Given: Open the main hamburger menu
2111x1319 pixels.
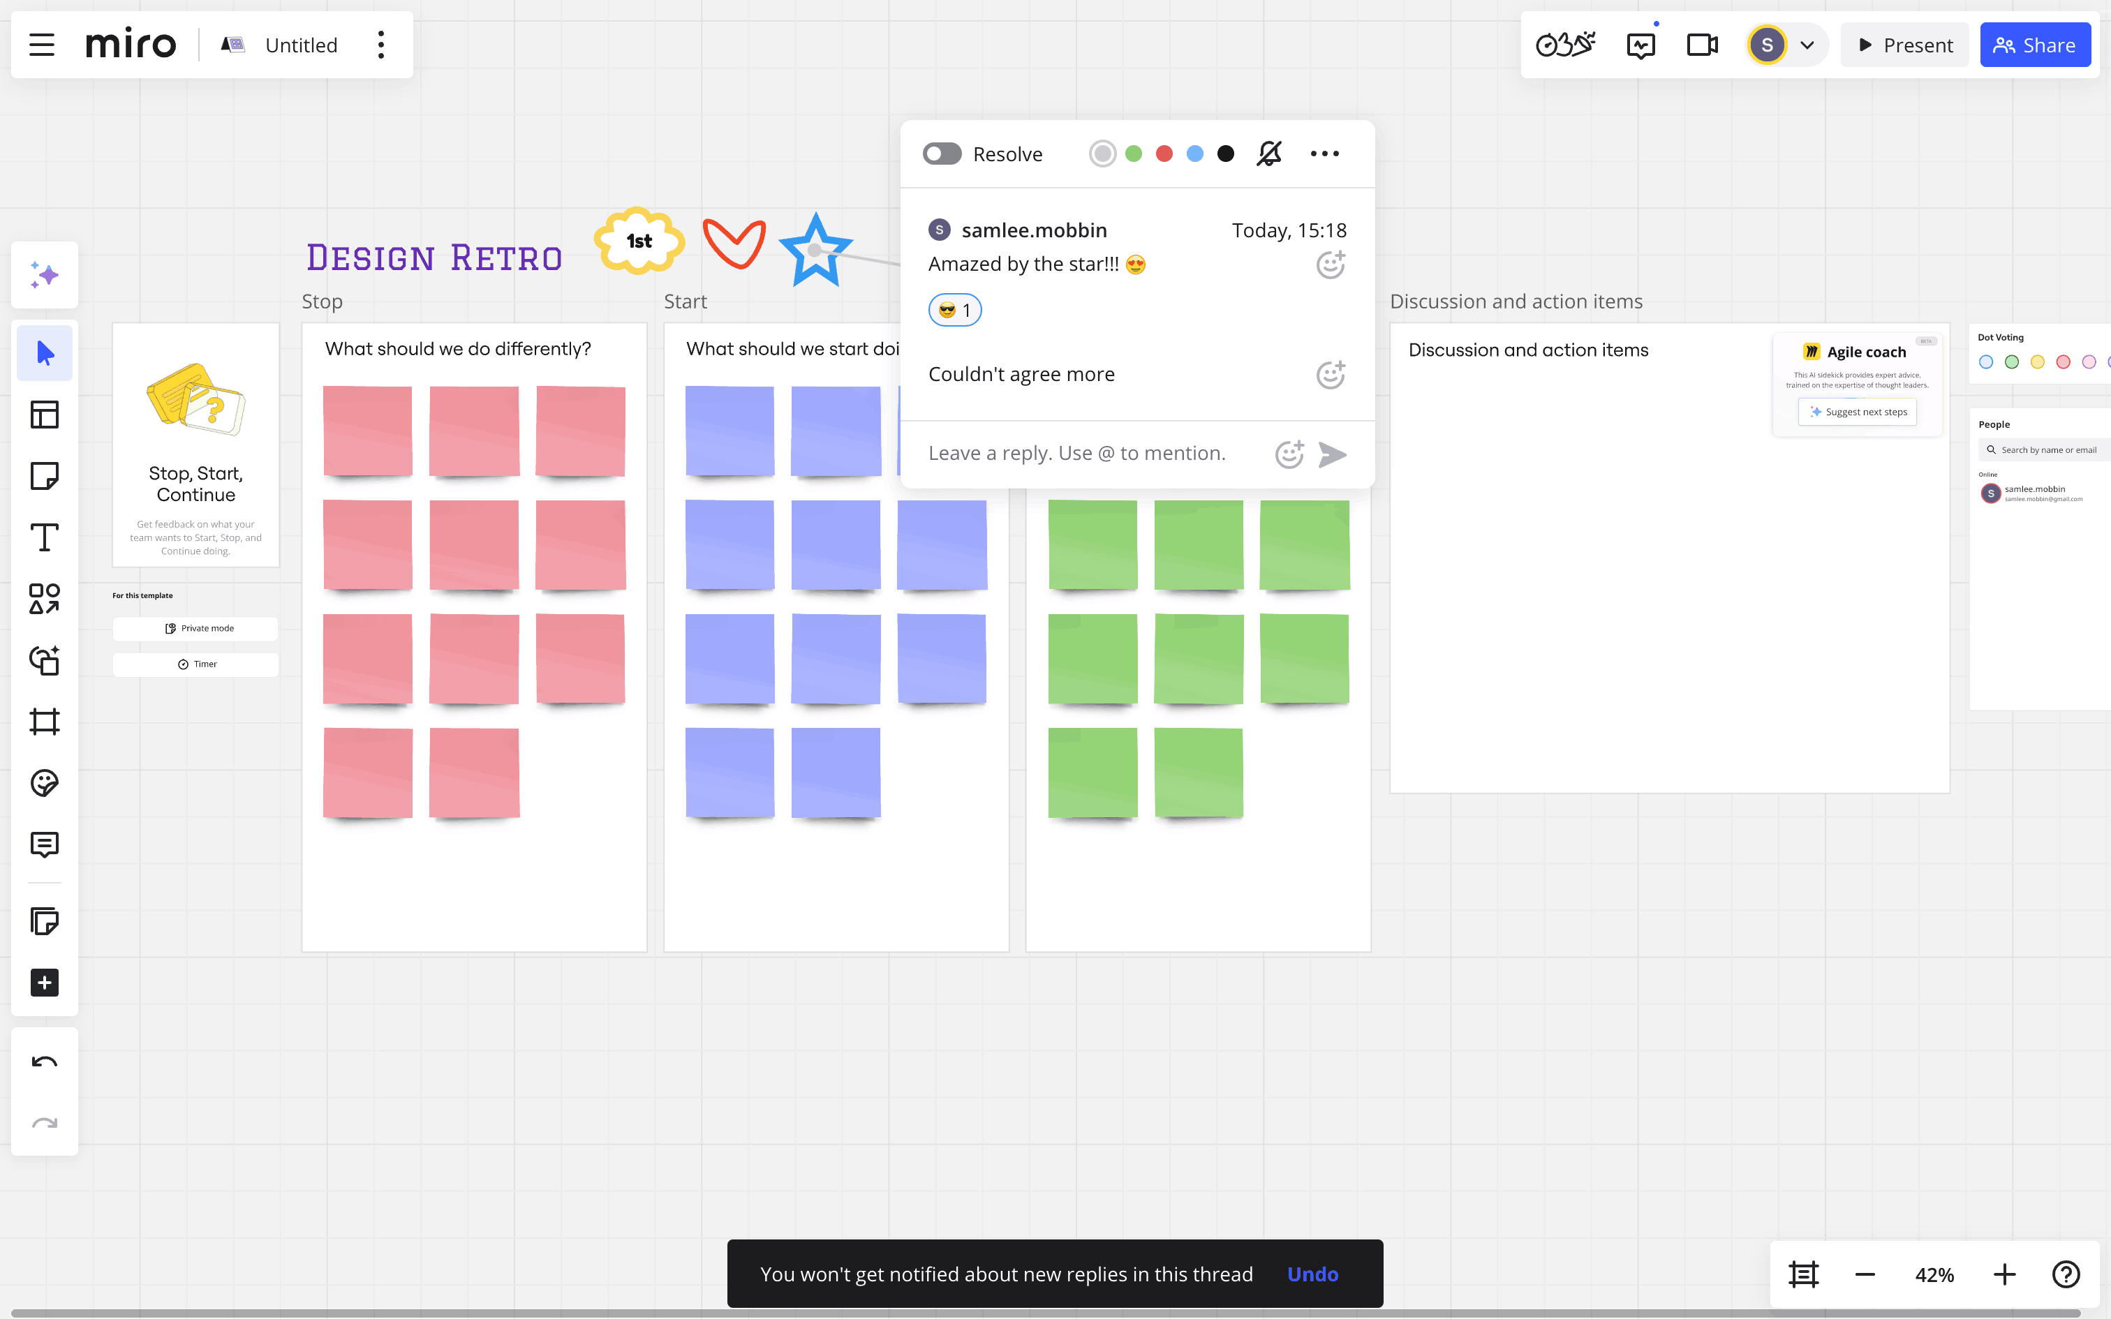Looking at the screenshot, I should pyautogui.click(x=42, y=45).
